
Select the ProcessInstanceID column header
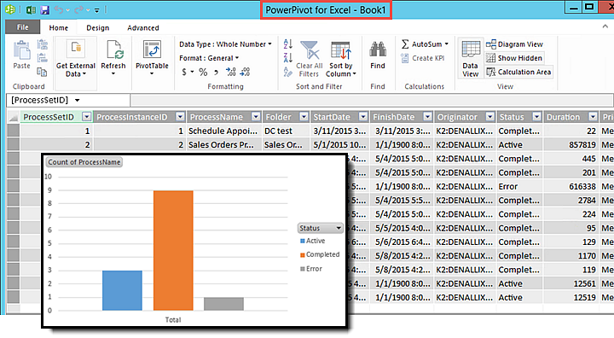(x=139, y=117)
